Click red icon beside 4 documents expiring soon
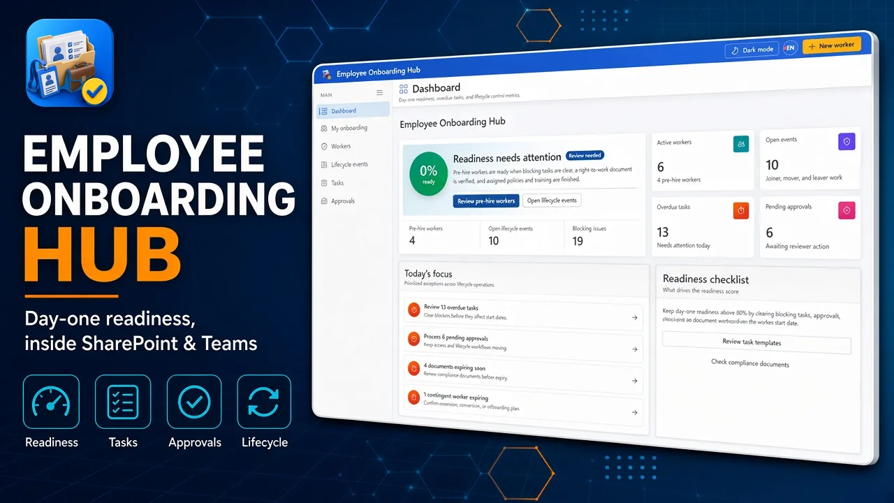 [414, 368]
